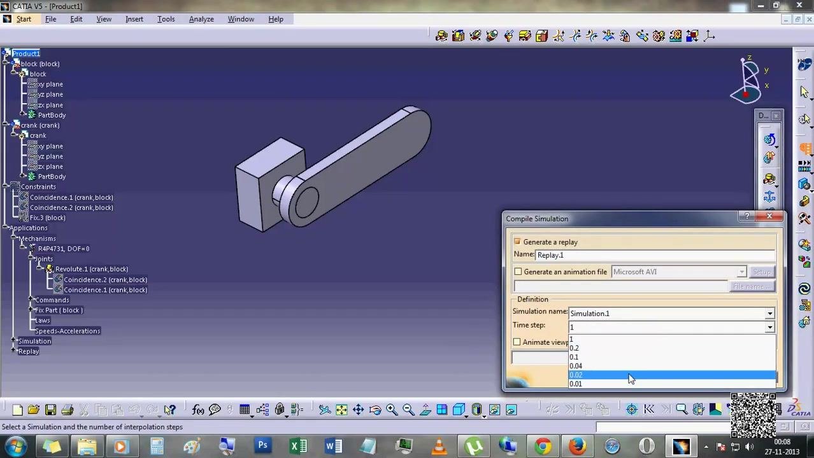Select the 0.02 time step option
This screenshot has height=458, width=814.
[672, 375]
